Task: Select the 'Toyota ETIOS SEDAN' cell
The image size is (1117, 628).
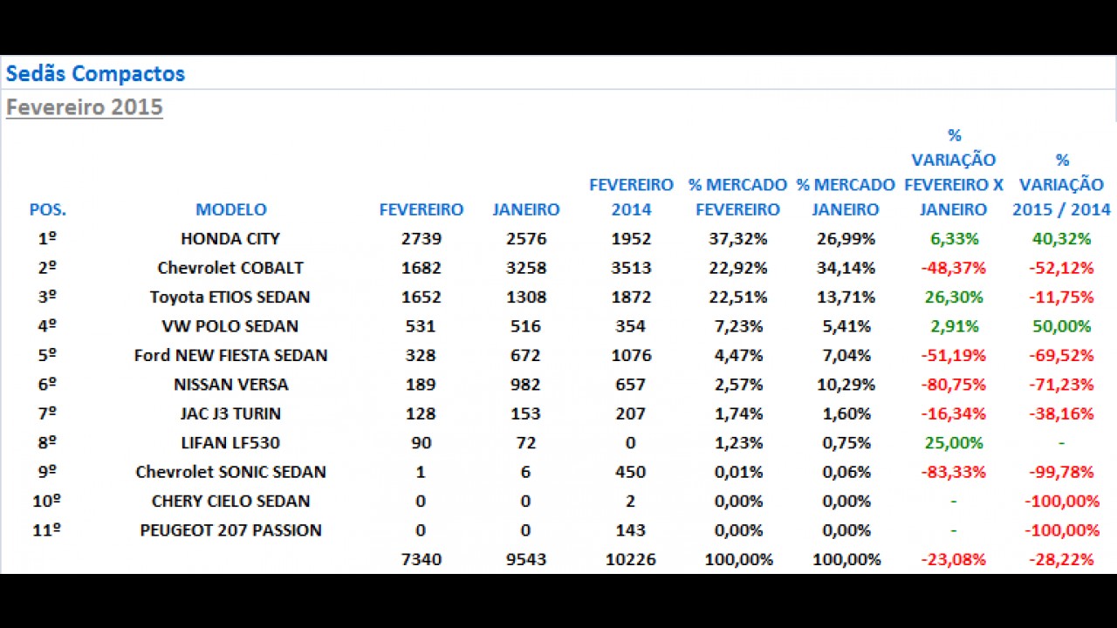Action: [x=230, y=297]
